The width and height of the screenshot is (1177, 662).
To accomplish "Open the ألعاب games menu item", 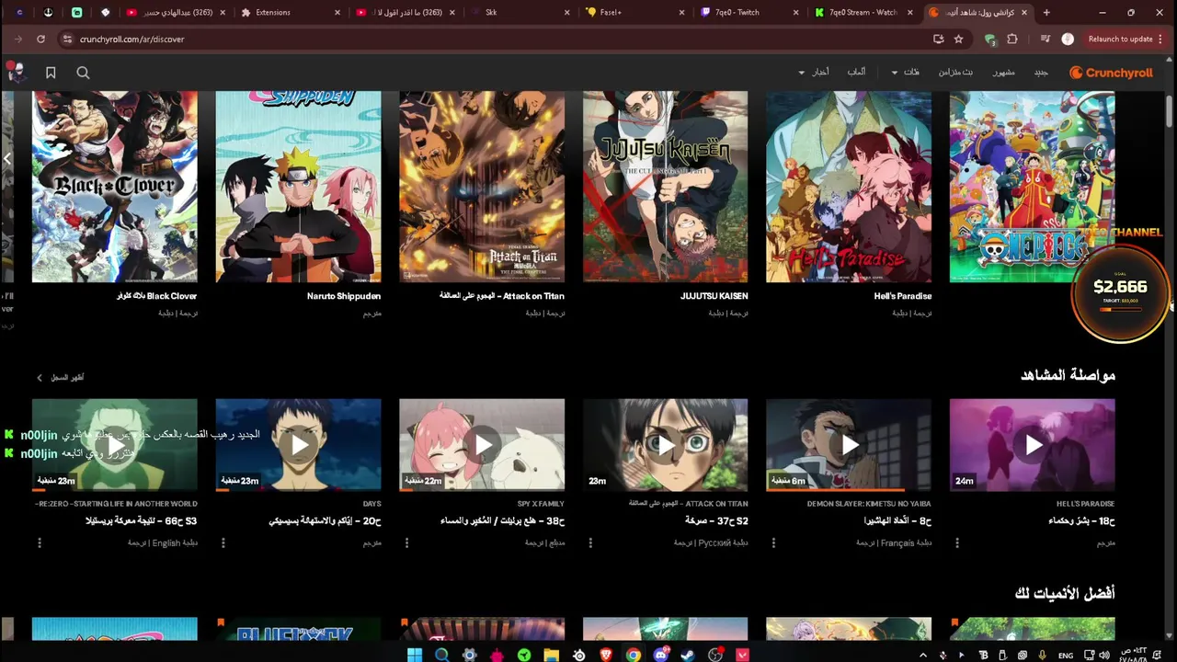I will coord(856,72).
